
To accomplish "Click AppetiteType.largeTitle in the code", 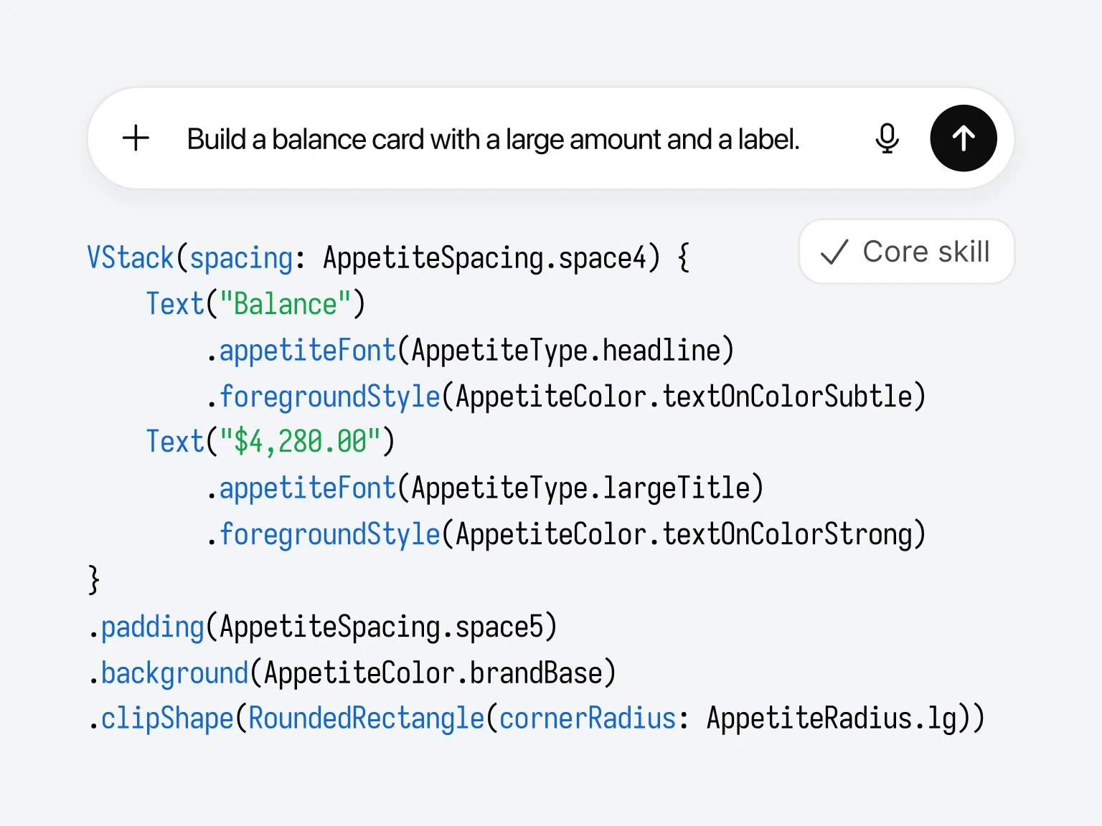I will click(x=580, y=488).
